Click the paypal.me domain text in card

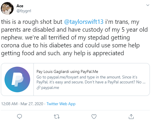50,88
